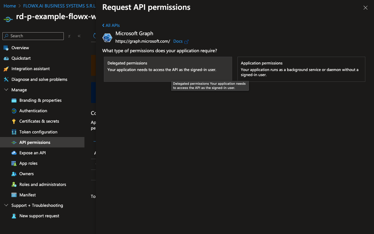
Task: Collapse the sidebar with the double chevron
Action: pyautogui.click(x=79, y=36)
